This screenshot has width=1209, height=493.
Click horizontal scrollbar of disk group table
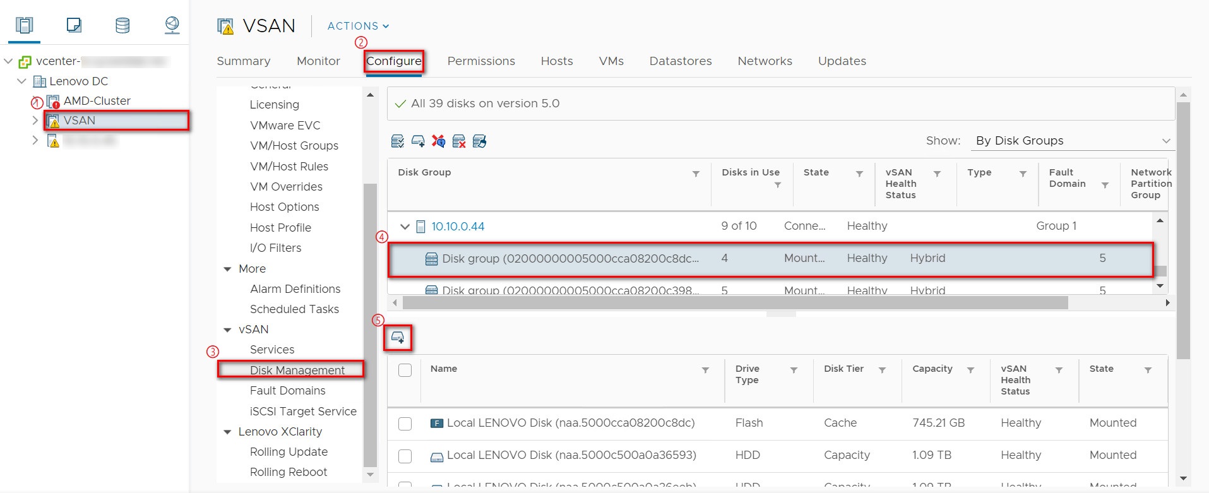[736, 303]
